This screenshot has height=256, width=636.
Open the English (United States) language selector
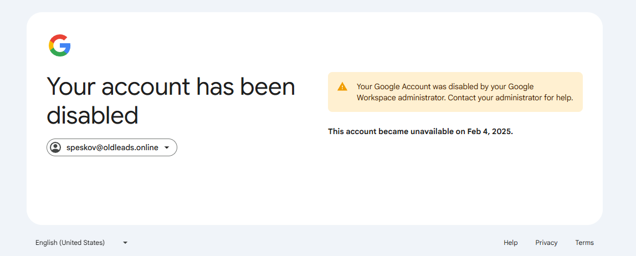pyautogui.click(x=70, y=243)
